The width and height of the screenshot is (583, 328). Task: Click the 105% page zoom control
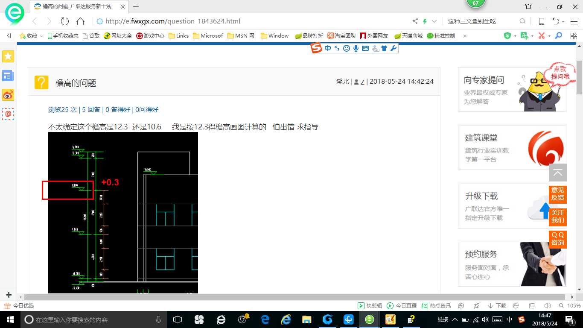[570, 306]
